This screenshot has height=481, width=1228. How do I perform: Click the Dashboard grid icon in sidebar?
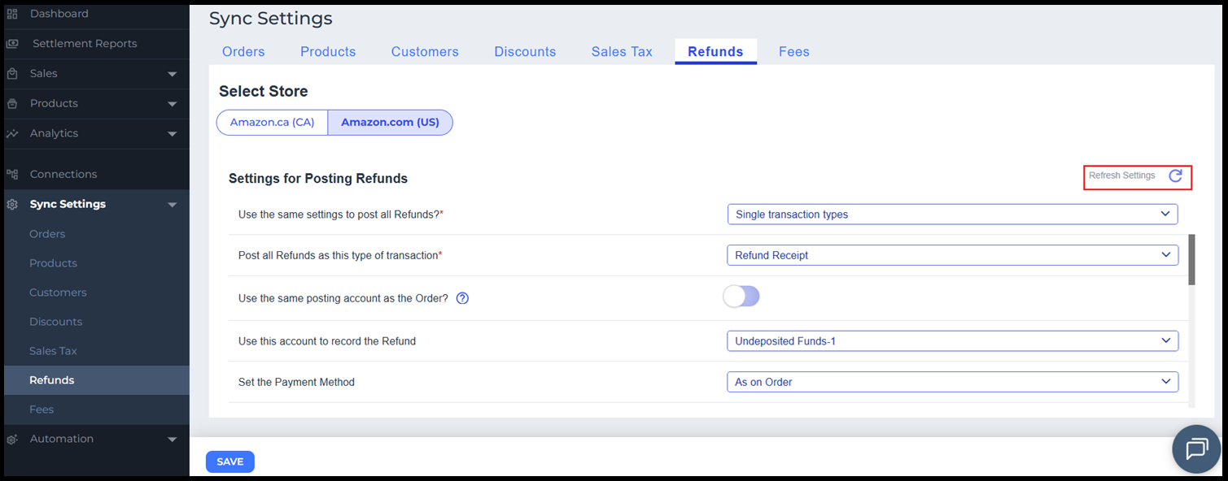12,14
